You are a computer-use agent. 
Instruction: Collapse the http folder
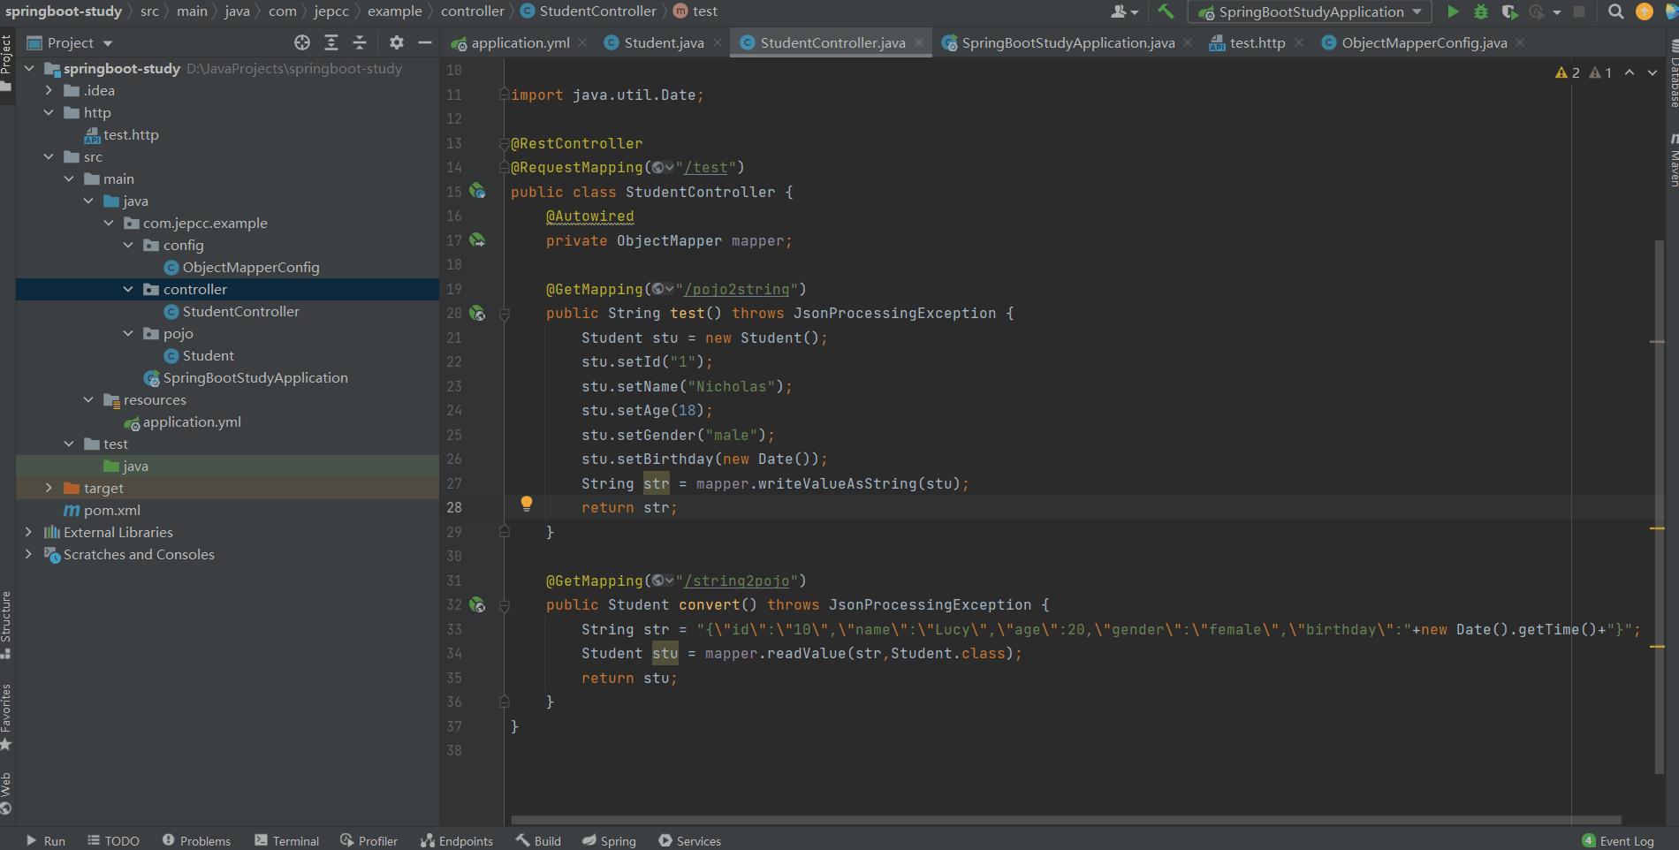[x=49, y=112]
